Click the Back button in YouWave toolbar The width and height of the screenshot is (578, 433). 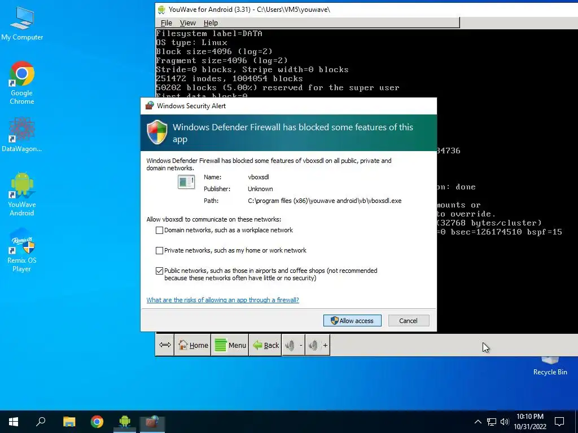point(265,345)
